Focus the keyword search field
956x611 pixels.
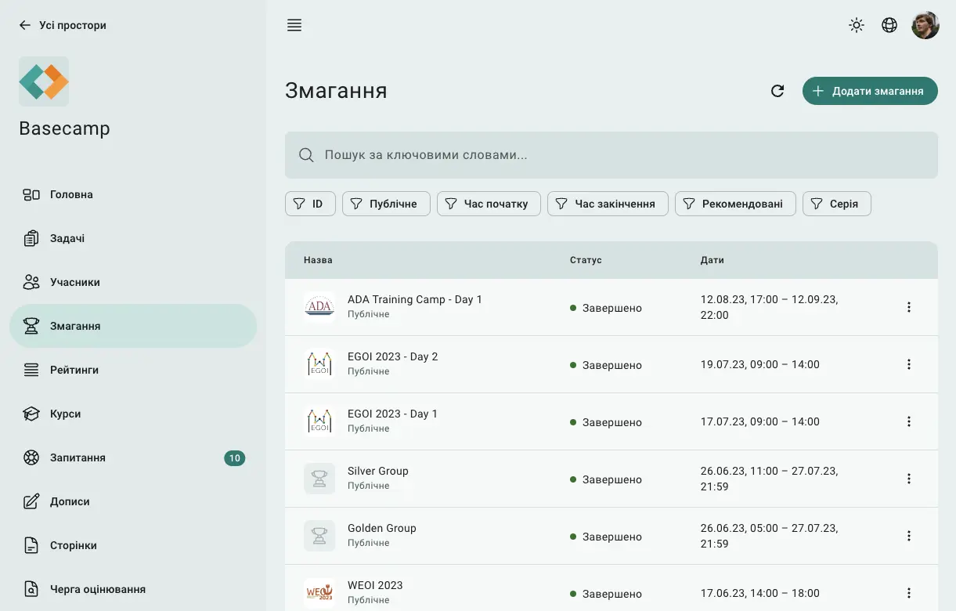pos(611,155)
